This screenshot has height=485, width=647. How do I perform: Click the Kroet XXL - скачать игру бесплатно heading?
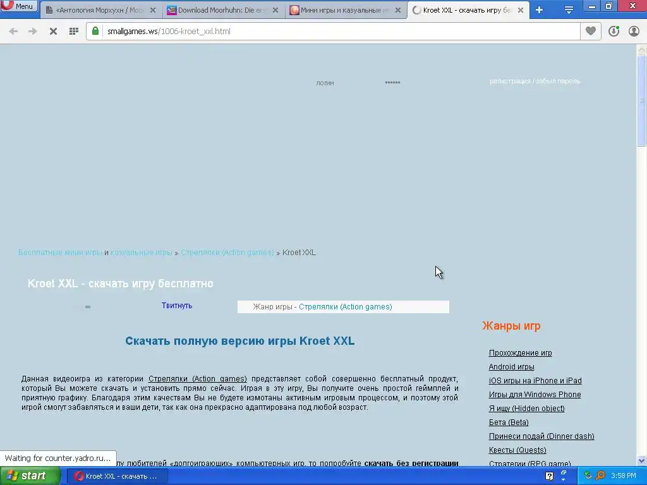coord(121,284)
